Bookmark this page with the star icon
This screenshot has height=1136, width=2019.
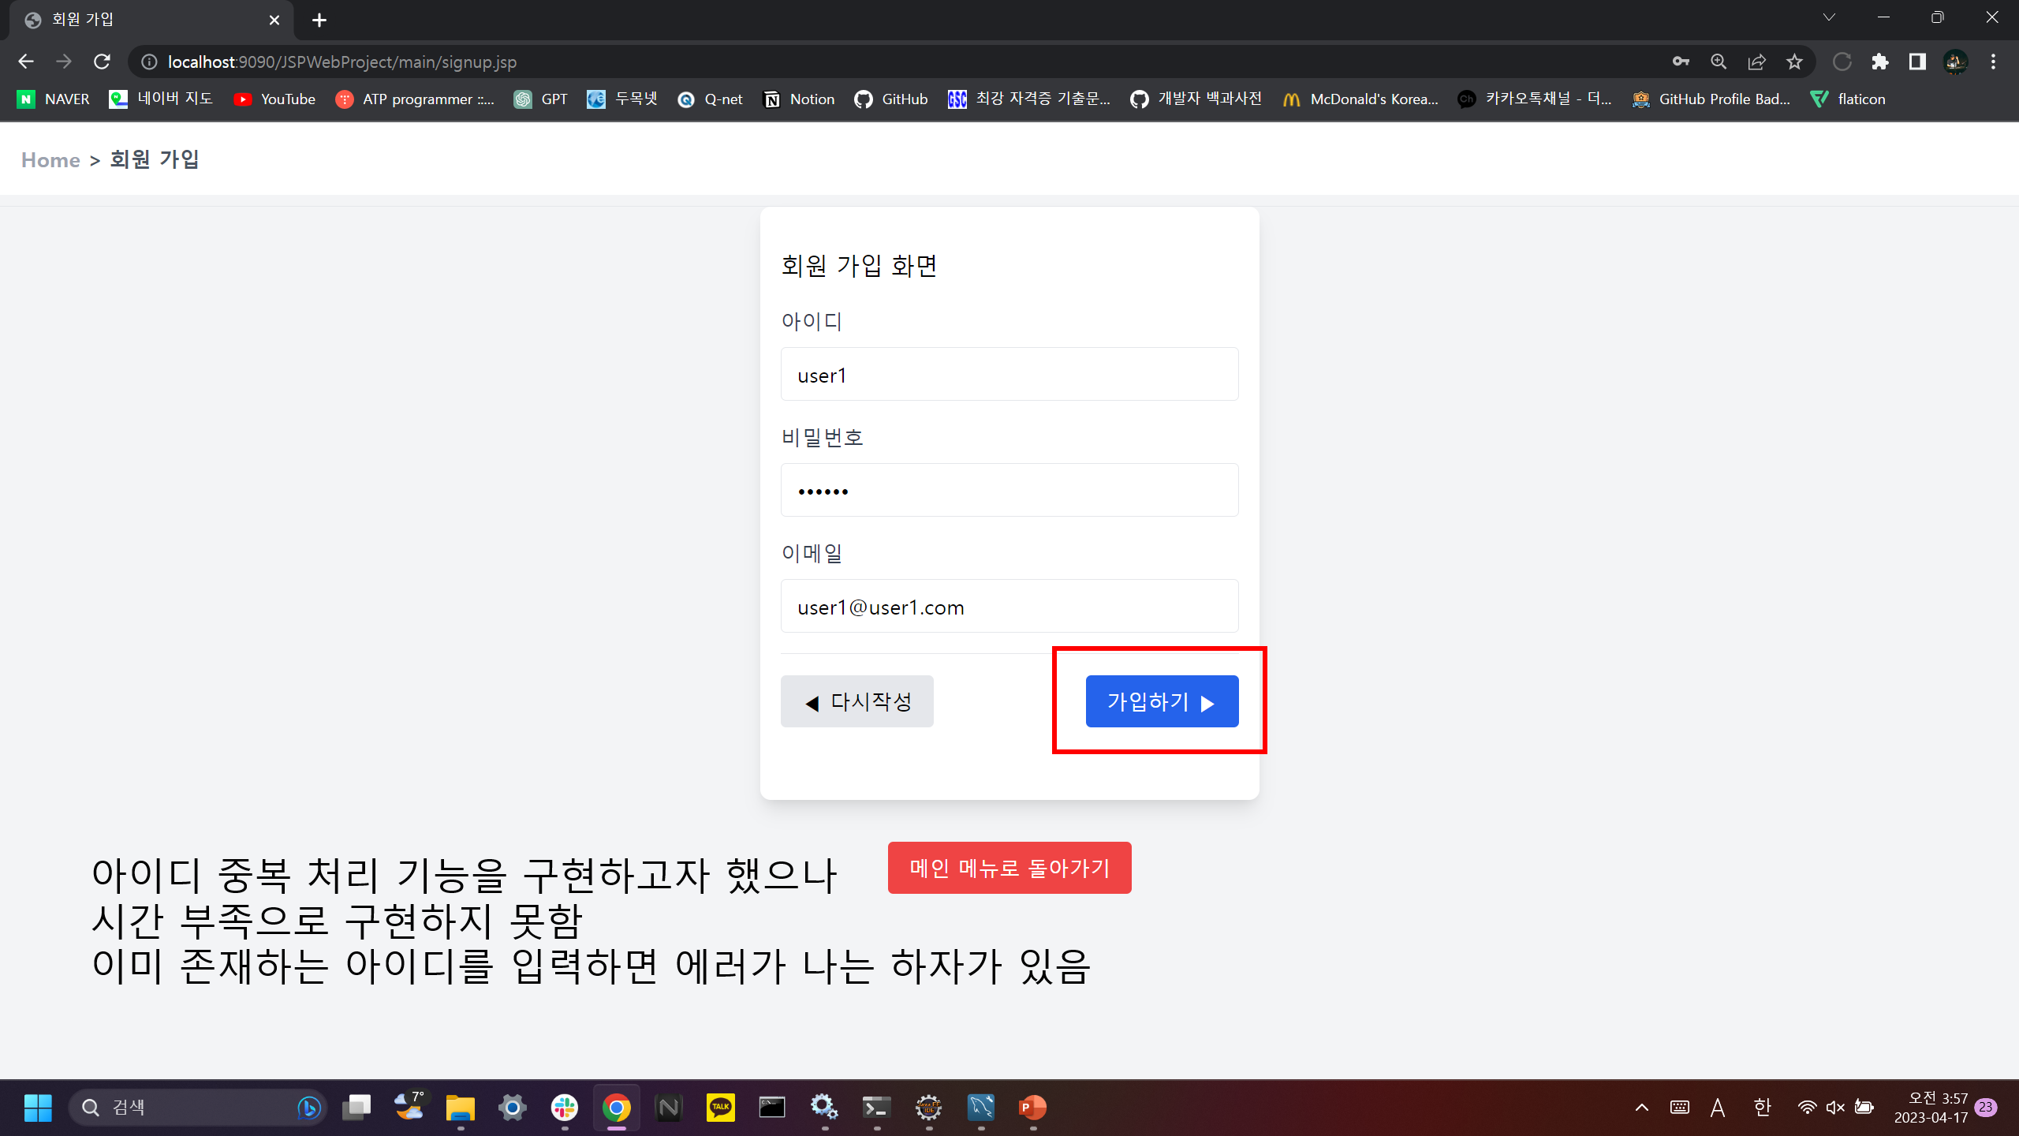tap(1795, 62)
